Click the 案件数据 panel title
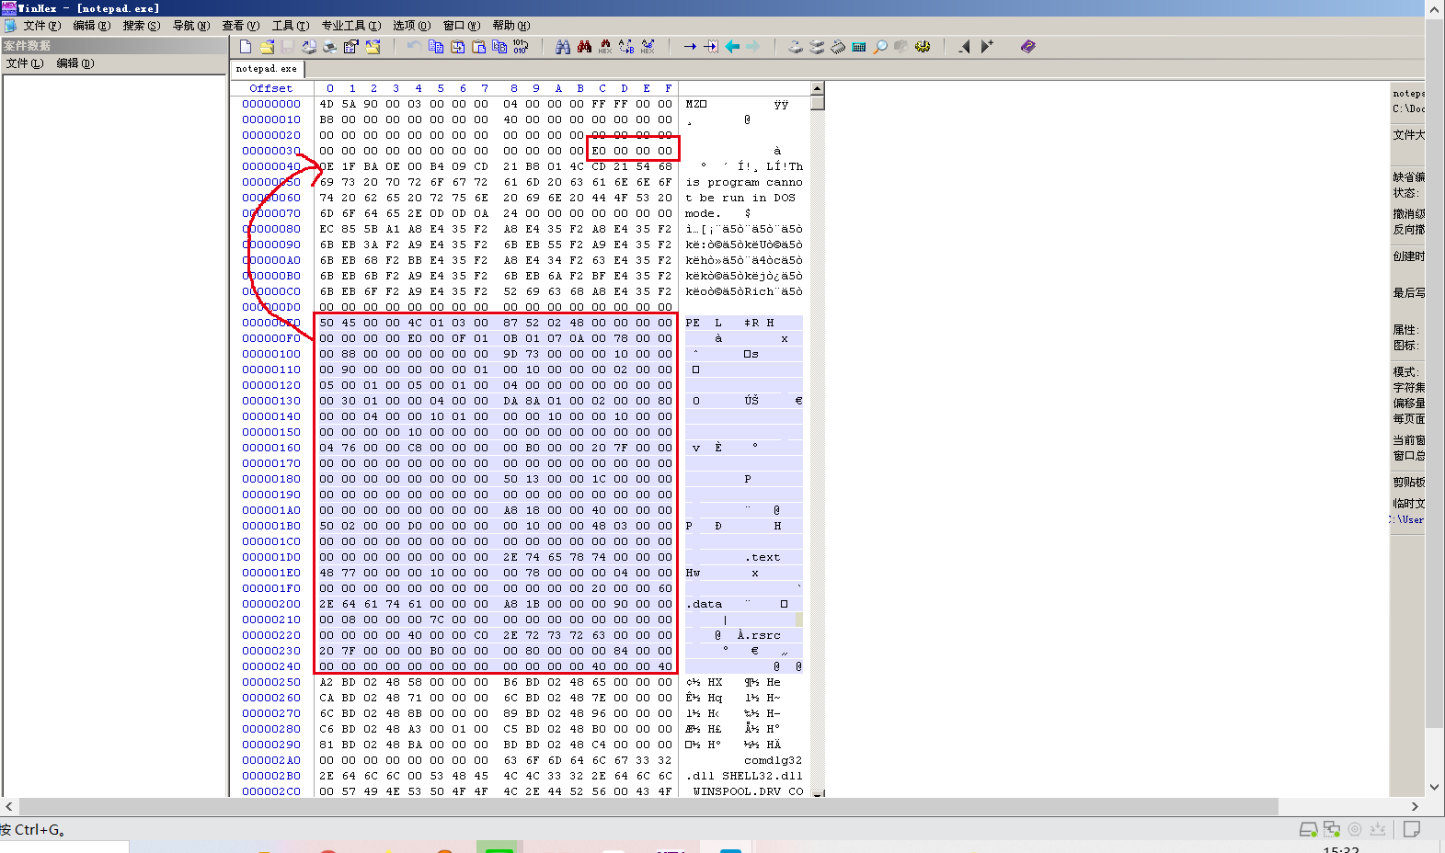The height and width of the screenshot is (853, 1445). pos(27,45)
